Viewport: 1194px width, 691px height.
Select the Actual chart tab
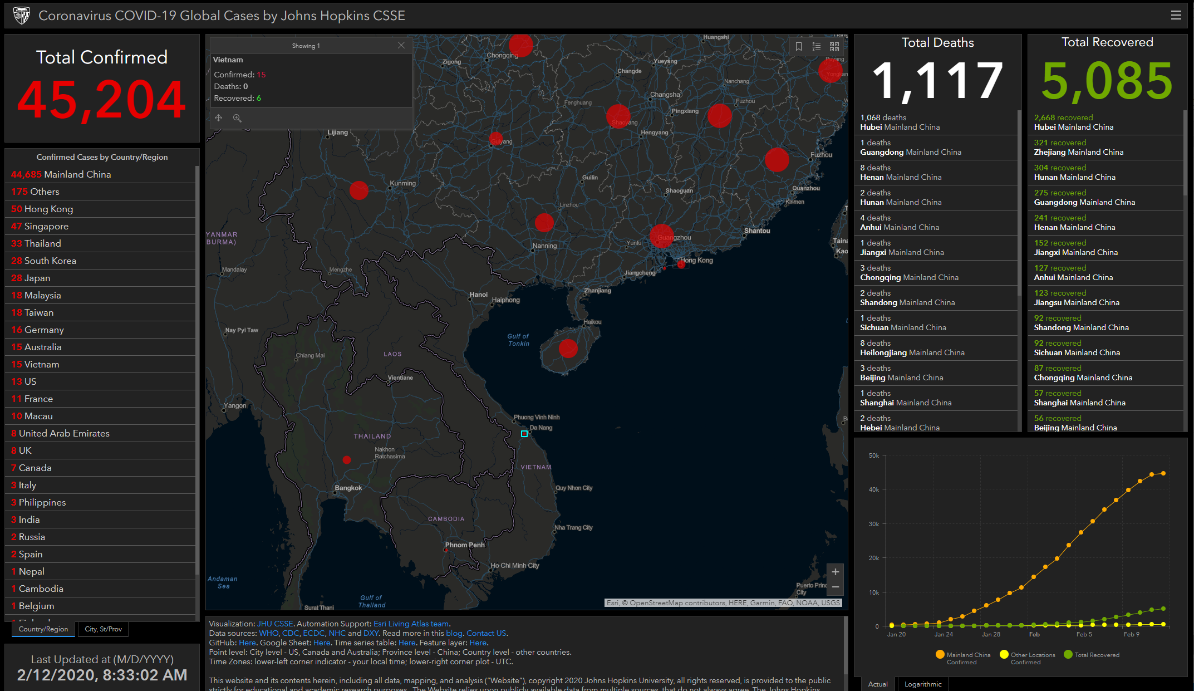[x=878, y=684]
